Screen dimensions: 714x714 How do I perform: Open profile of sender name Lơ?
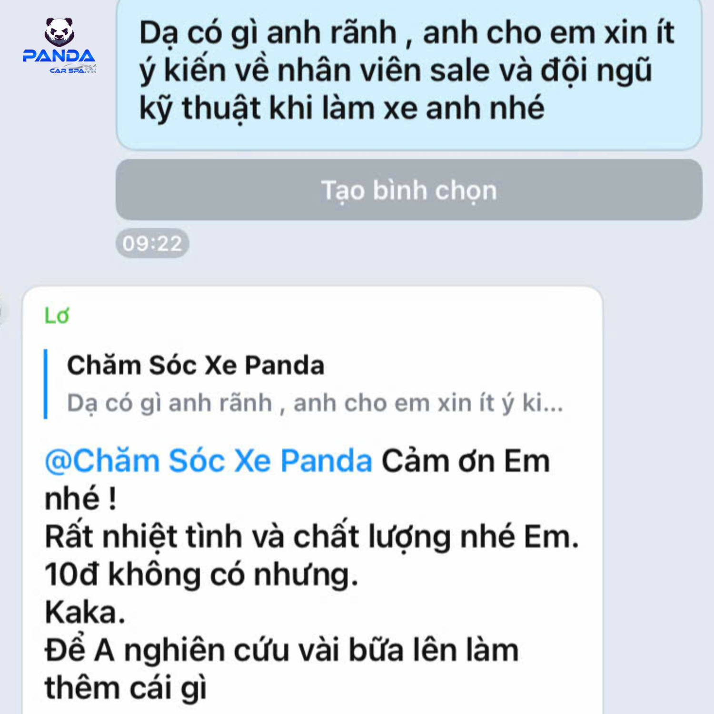pyautogui.click(x=57, y=316)
